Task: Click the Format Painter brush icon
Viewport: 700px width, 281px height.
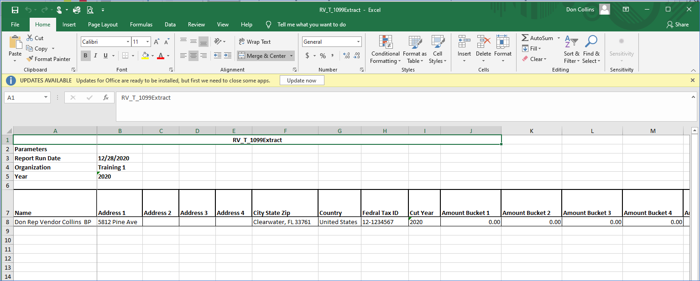Action: (x=30, y=59)
